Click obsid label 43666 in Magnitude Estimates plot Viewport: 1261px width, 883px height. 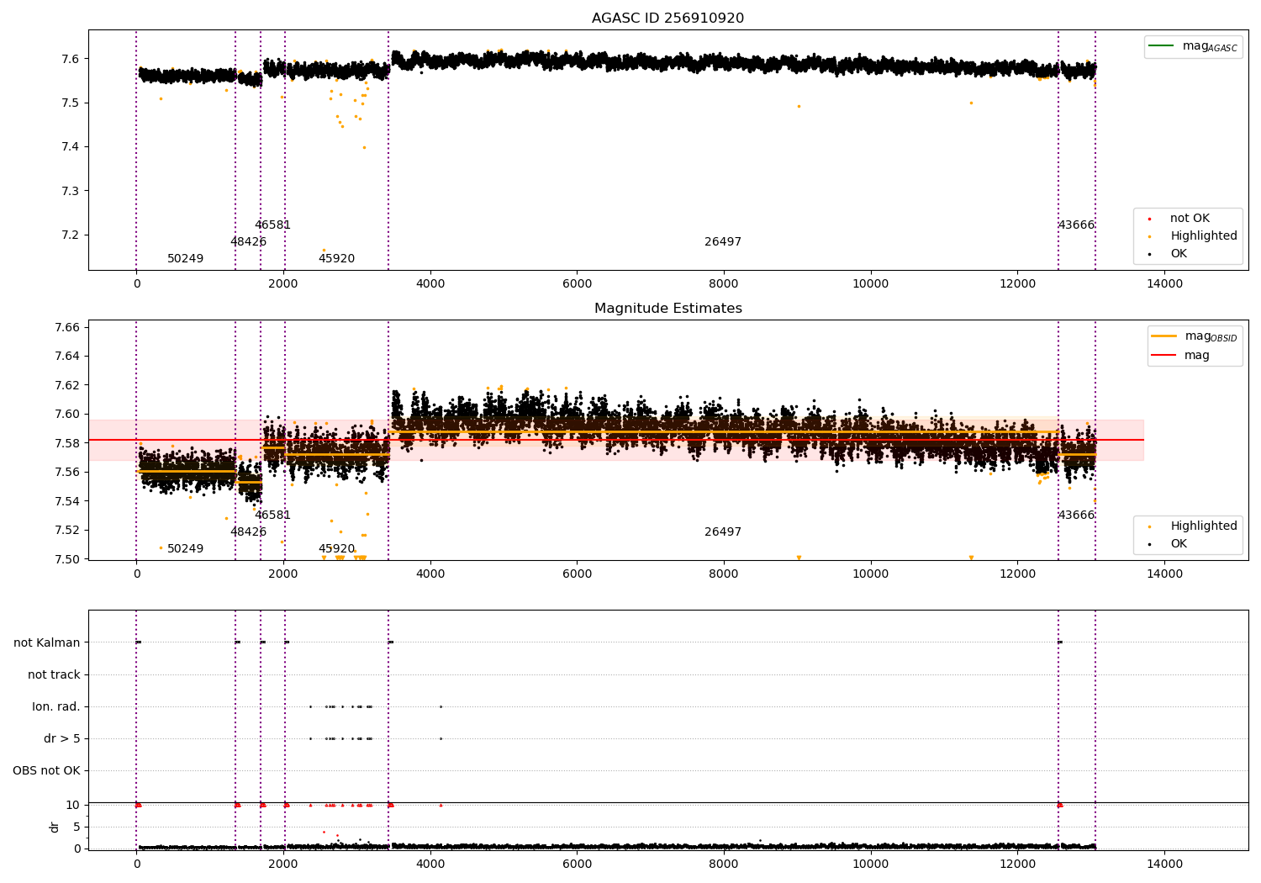pyautogui.click(x=1076, y=516)
